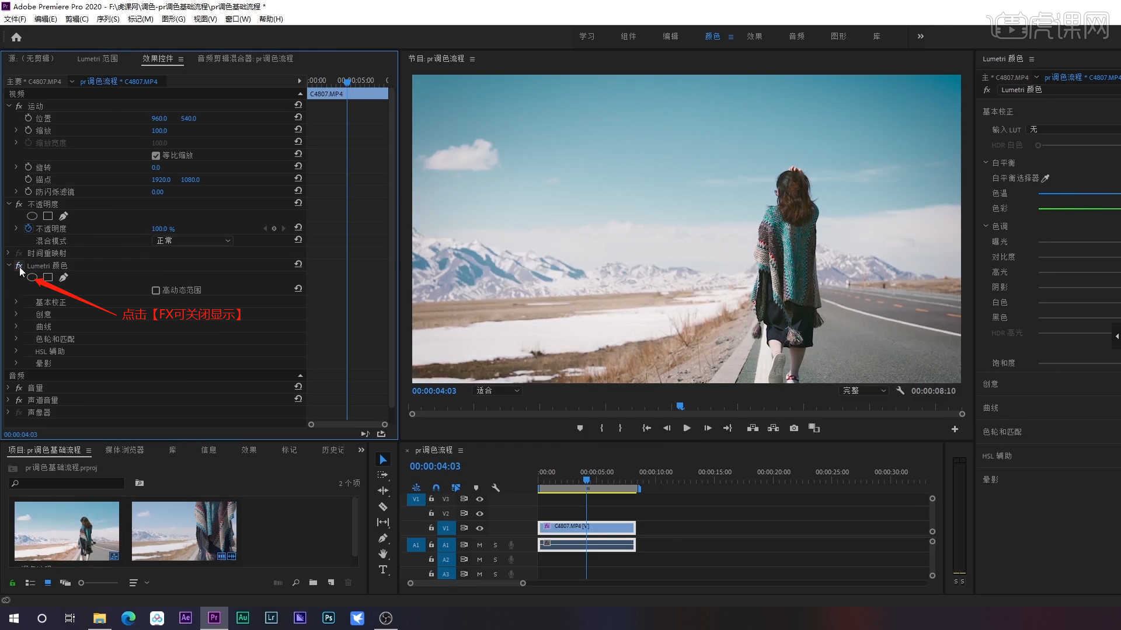Open the 文件(F) menu
Viewport: 1121px width, 630px height.
click(15, 19)
